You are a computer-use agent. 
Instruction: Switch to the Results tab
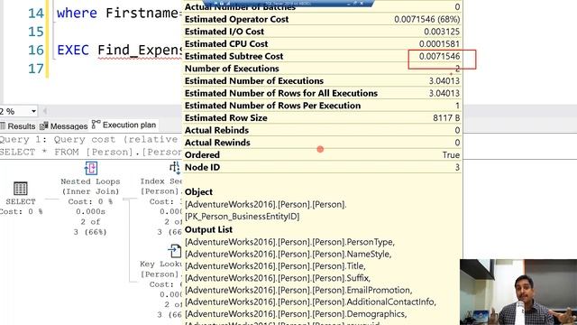coord(18,126)
